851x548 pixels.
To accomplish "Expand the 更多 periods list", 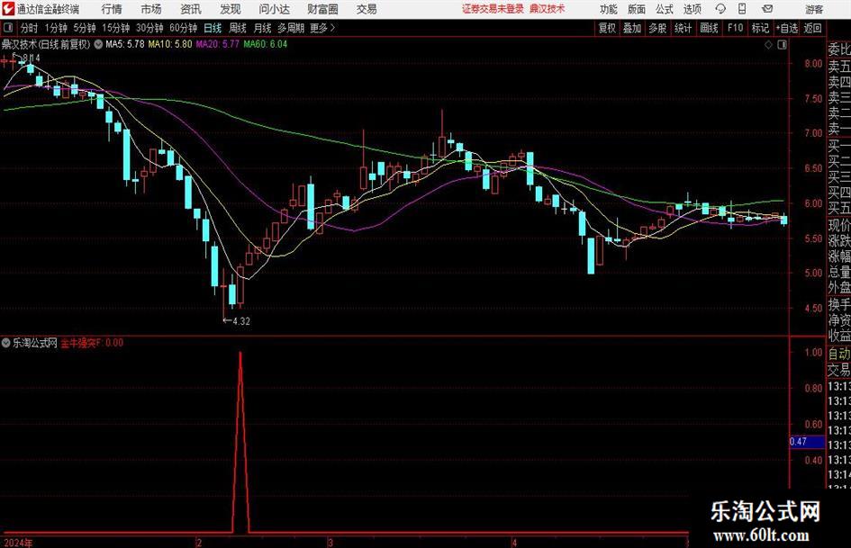I will 322,28.
